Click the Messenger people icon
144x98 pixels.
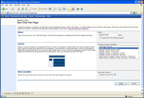pyautogui.click(x=82, y=9)
